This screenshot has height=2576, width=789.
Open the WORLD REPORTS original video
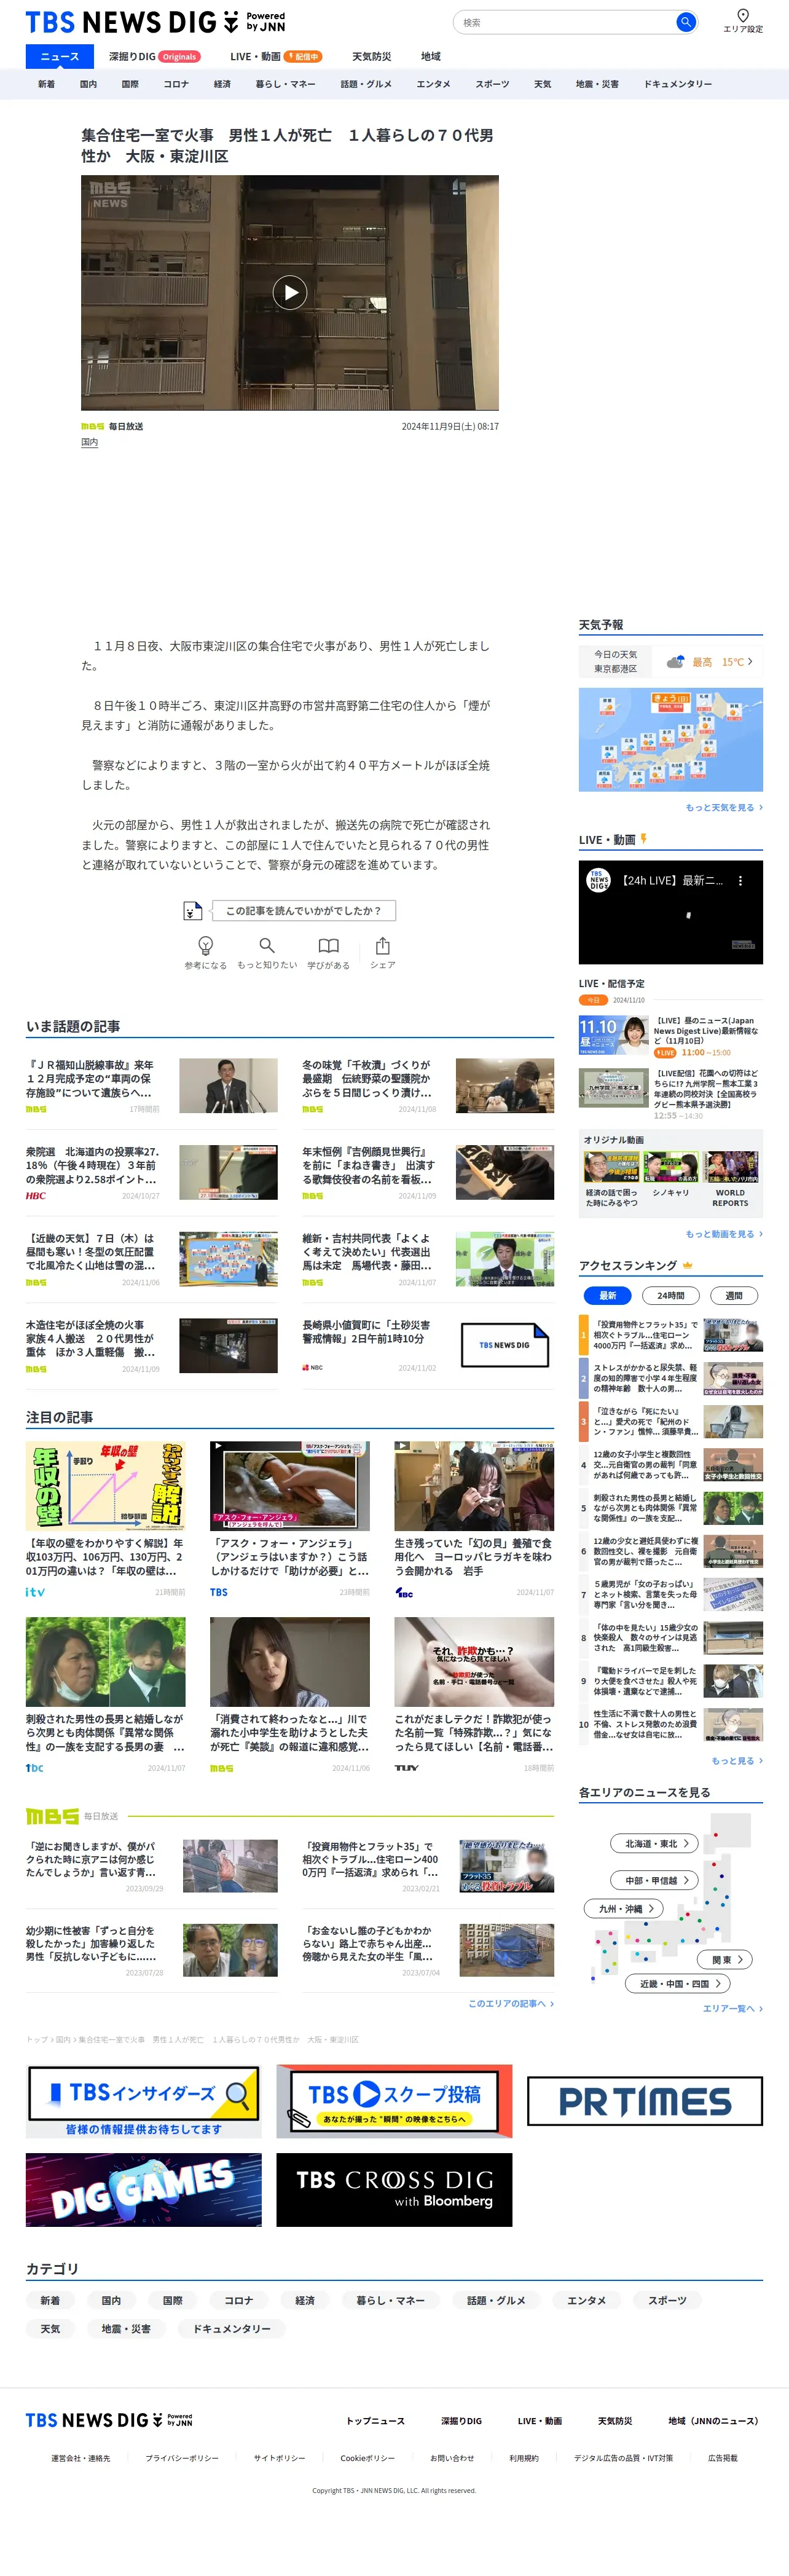731,1180
